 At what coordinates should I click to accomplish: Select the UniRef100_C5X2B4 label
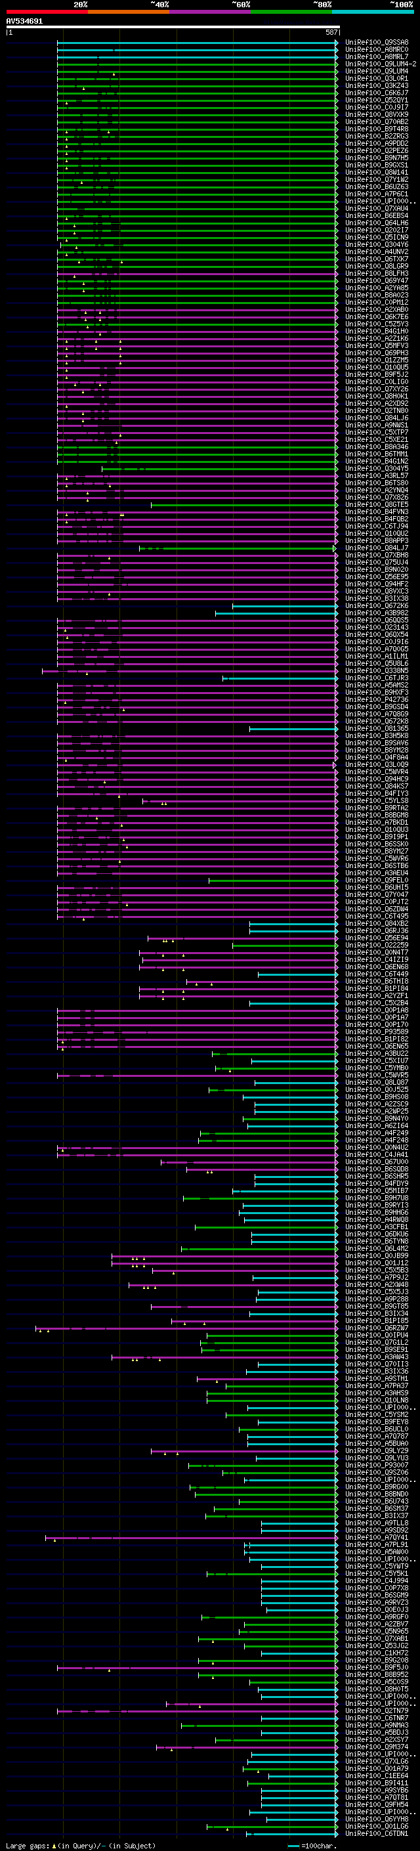377,1003
